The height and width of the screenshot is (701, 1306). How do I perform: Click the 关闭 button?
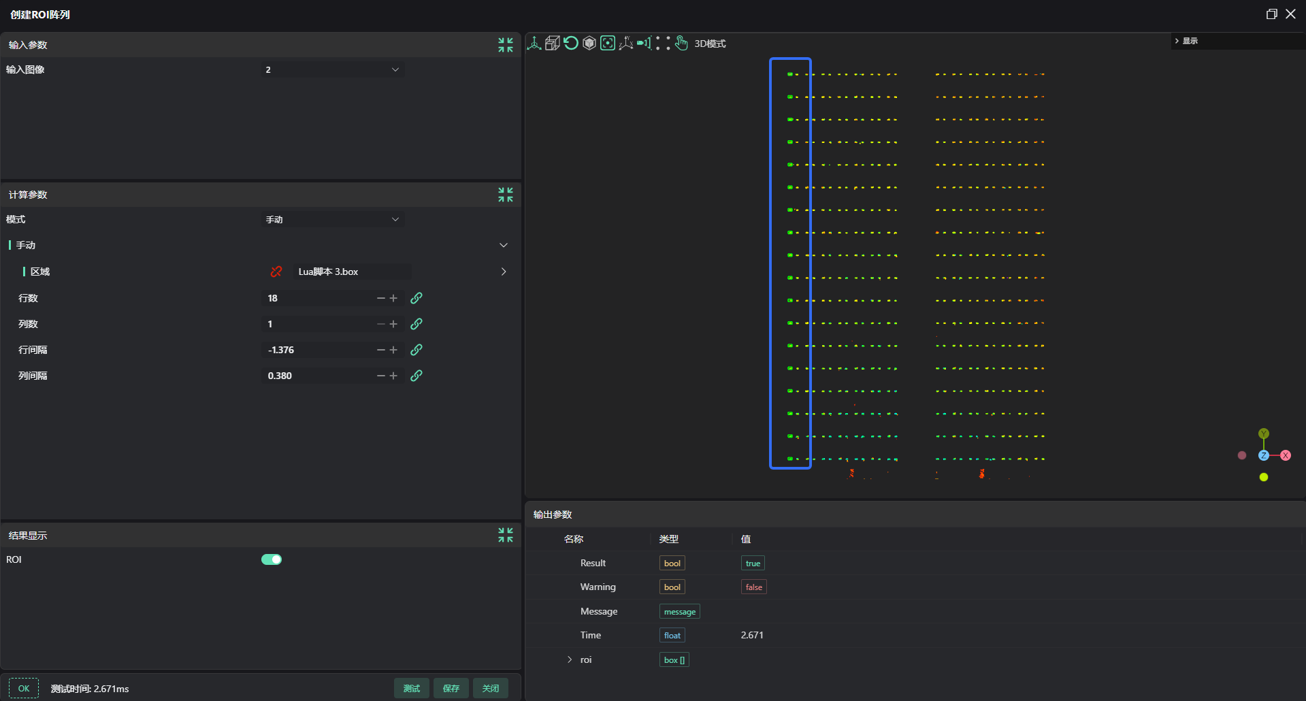point(491,688)
